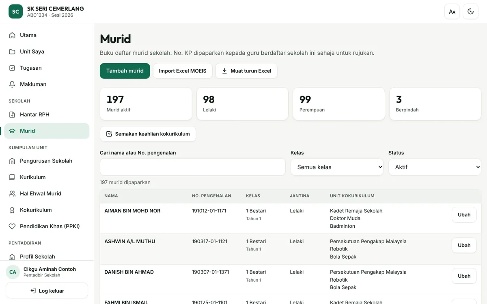Screen dimensions: 487x304
Task: Click the Murid graduation cap icon
Action: pos(12,131)
